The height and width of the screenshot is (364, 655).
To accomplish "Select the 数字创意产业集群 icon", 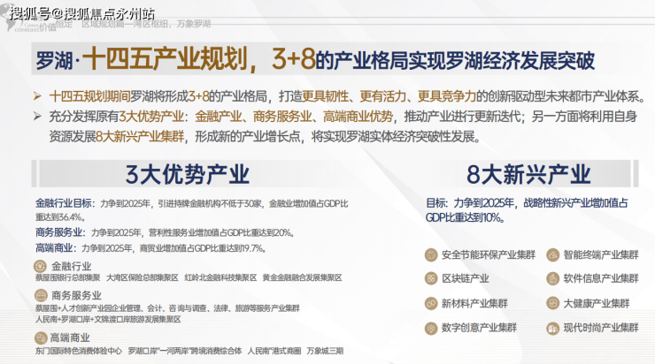I will [431, 328].
